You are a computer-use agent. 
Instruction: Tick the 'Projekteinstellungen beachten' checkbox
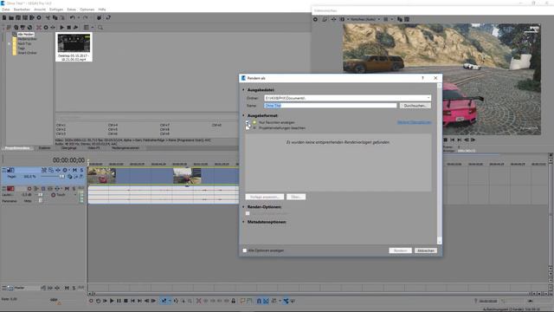[248, 127]
